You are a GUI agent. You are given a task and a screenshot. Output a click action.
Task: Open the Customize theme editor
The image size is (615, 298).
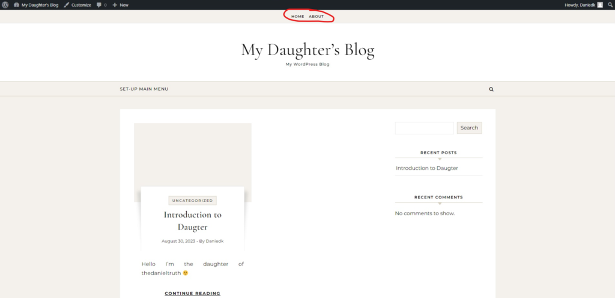[x=77, y=5]
